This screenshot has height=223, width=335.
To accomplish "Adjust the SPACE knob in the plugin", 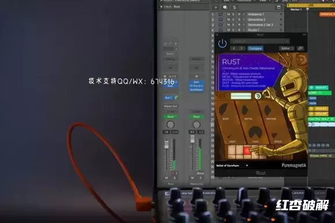I will point(274,135).
